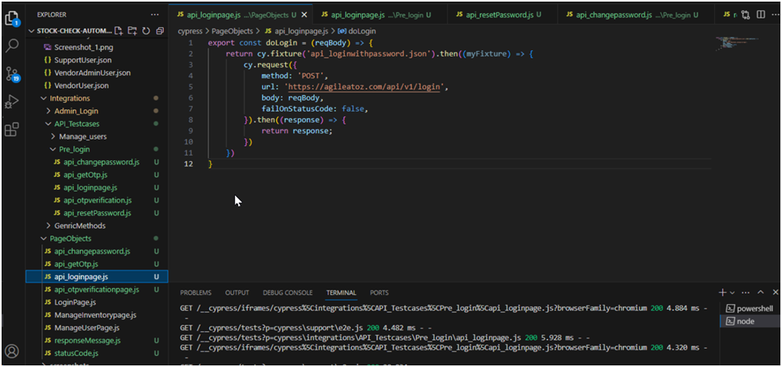Open LoginPage.js file

pos(97,302)
